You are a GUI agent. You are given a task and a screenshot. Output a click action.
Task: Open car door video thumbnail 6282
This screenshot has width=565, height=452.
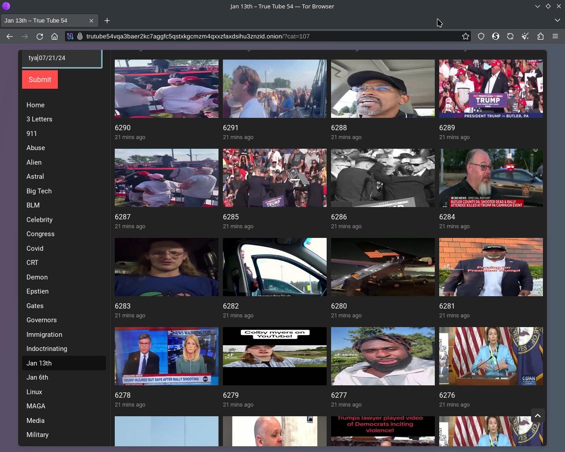[275, 267]
